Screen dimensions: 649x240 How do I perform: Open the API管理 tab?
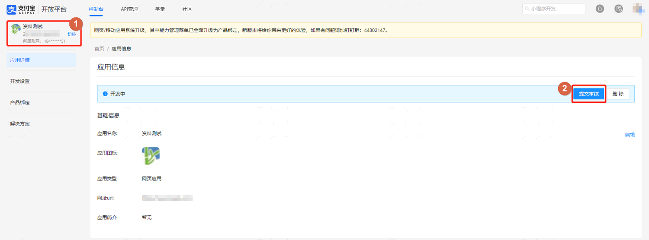click(129, 9)
